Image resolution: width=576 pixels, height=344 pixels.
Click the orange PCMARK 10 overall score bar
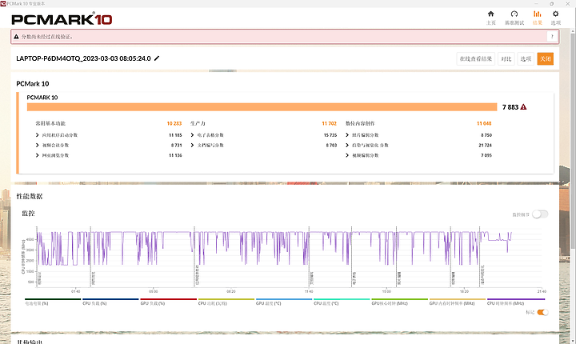tap(262, 107)
